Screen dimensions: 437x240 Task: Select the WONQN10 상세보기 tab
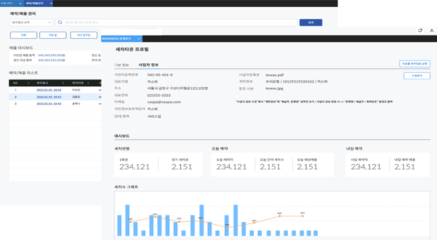tap(116, 39)
